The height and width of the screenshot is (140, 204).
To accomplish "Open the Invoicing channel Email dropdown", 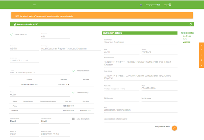I will [24, 121].
